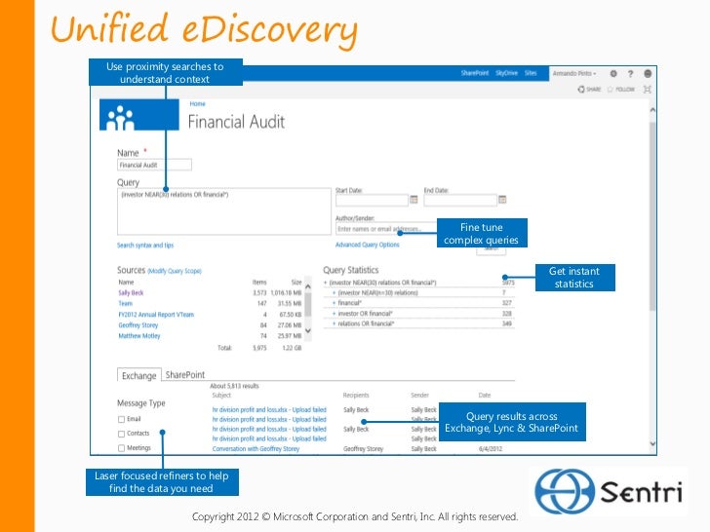Expand the investor NEAR(n=30) relations statistic
This screenshot has height=532, width=710.
[x=335, y=293]
